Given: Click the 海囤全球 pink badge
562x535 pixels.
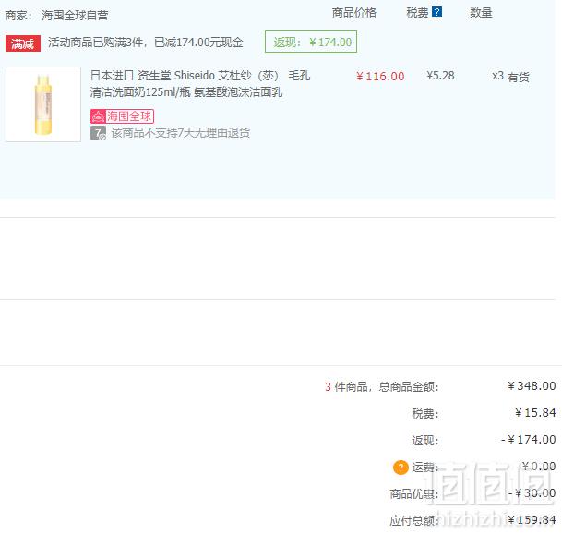Looking at the screenshot, I should click(x=122, y=116).
